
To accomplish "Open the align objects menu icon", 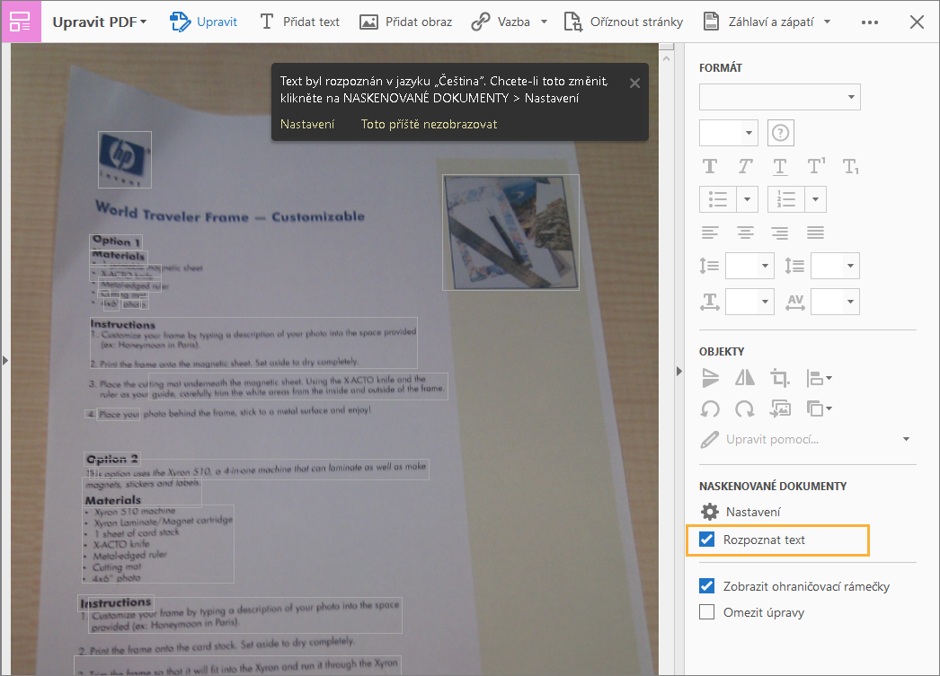I will 819,378.
